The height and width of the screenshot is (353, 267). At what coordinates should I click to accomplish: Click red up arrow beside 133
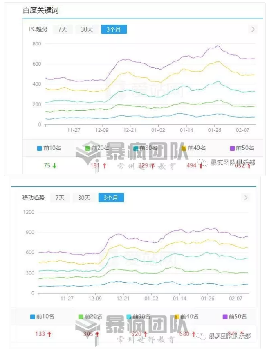pos(49,334)
